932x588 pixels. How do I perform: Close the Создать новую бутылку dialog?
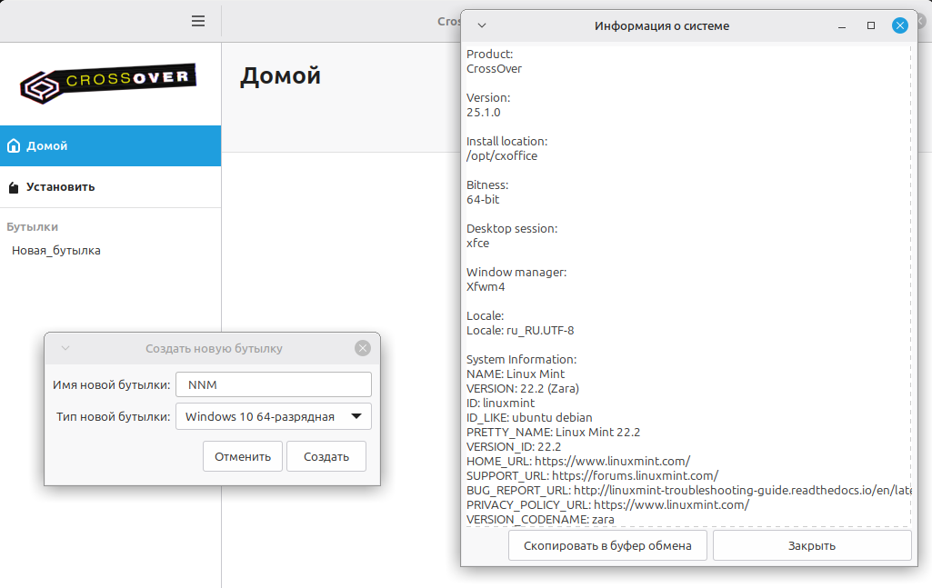[363, 348]
